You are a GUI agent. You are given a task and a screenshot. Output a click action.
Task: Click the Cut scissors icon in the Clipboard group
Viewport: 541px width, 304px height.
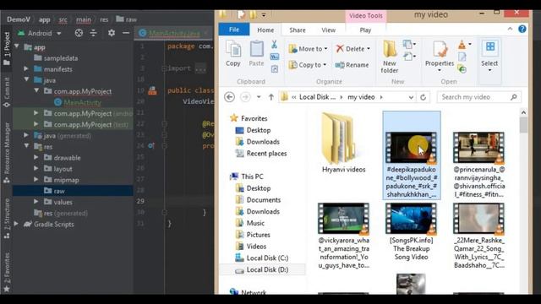click(x=274, y=44)
